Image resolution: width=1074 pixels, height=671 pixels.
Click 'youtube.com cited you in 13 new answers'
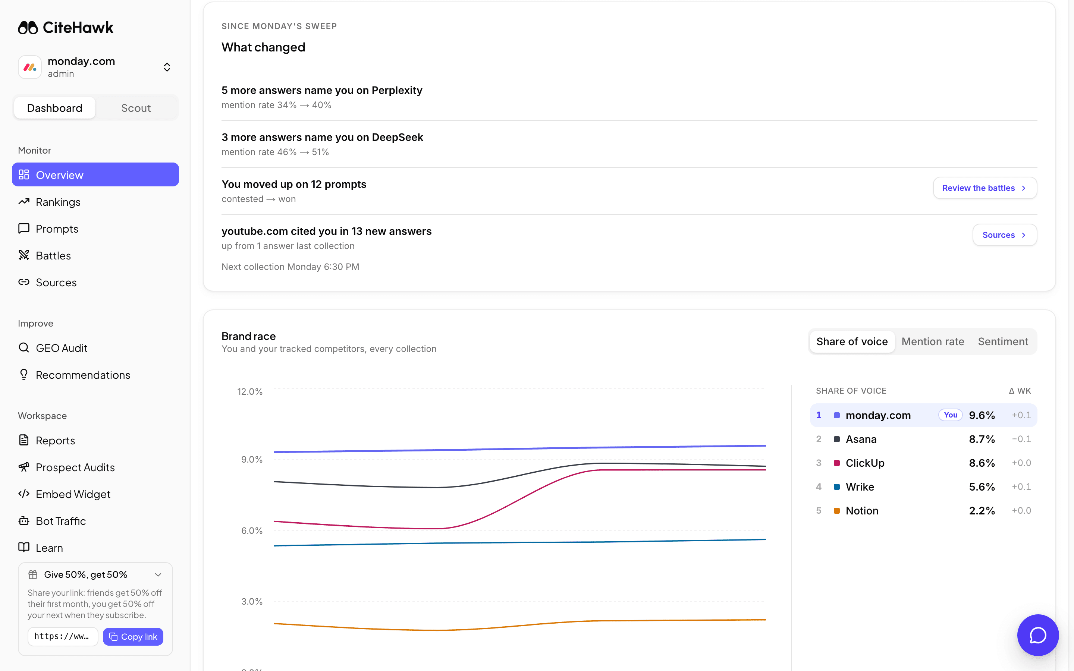(x=326, y=231)
